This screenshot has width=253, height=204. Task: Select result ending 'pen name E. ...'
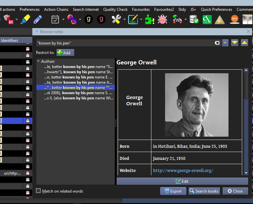(x=78, y=77)
